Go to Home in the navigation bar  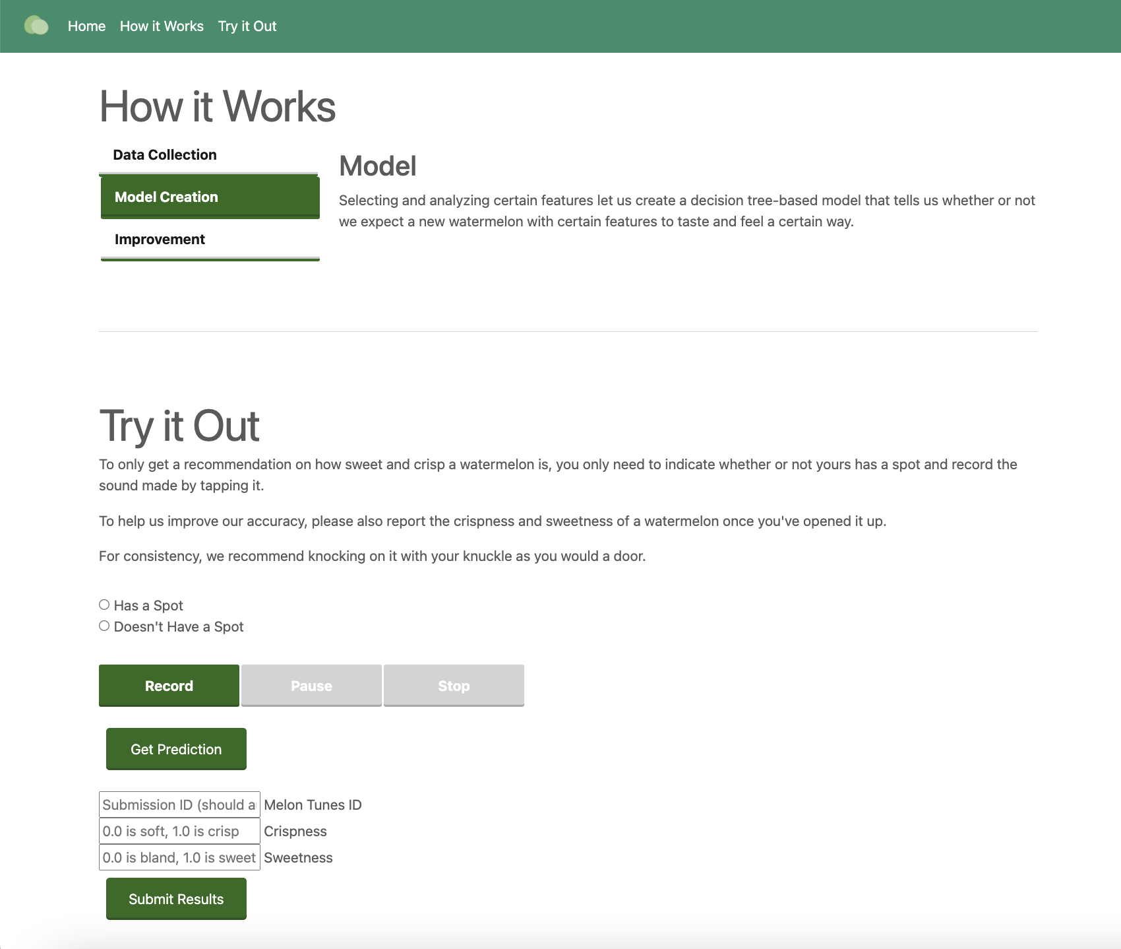86,26
